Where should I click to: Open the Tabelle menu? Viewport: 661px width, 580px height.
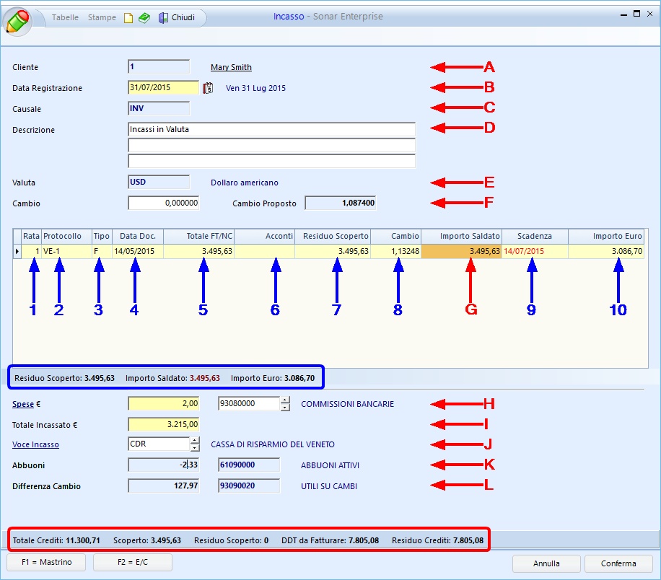click(65, 17)
